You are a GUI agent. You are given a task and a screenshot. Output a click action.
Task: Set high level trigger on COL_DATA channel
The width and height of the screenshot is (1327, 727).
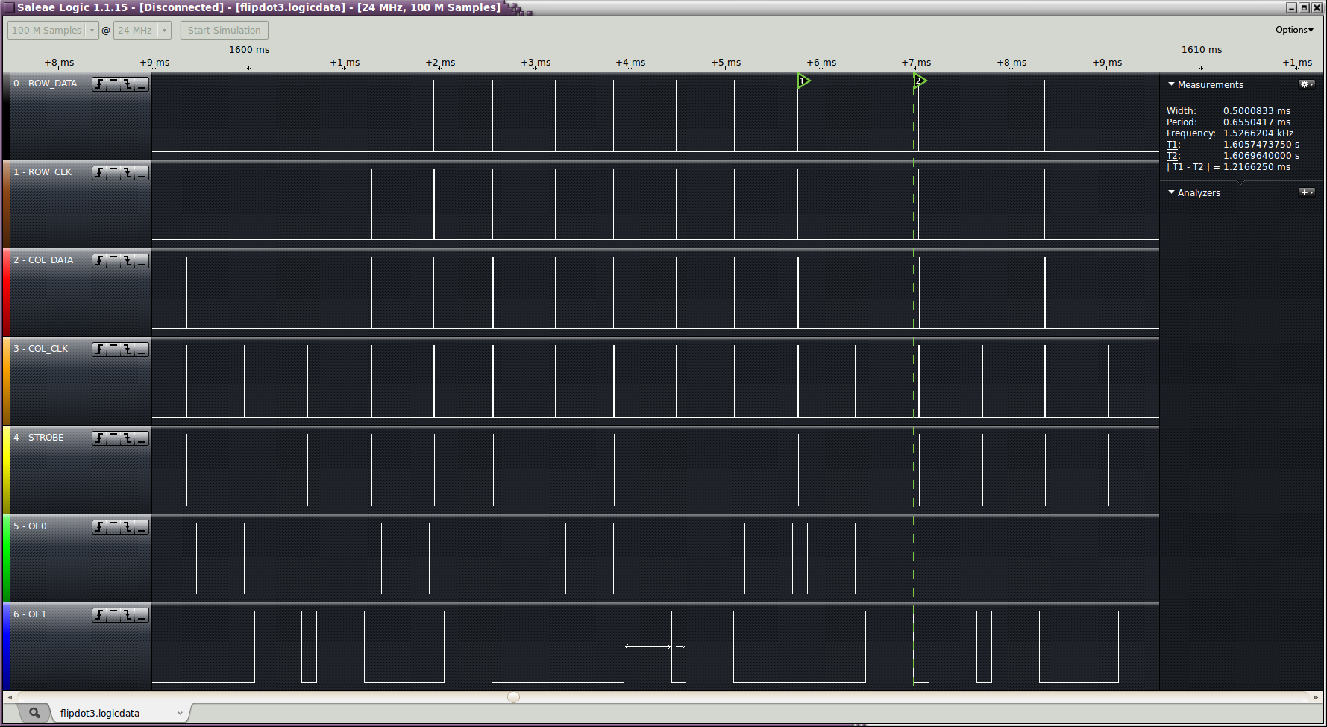113,261
